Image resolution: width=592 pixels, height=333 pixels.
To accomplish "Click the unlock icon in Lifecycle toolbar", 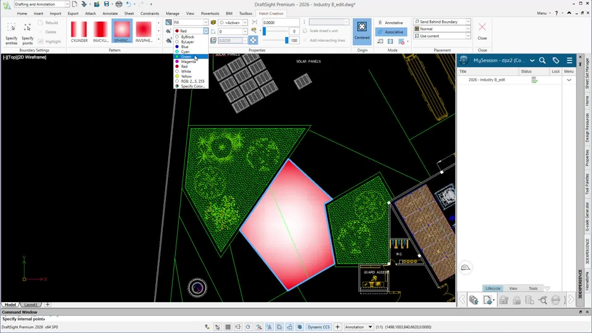I will pos(517,300).
